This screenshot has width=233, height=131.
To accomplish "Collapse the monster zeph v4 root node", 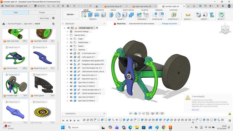I will 64,28.
